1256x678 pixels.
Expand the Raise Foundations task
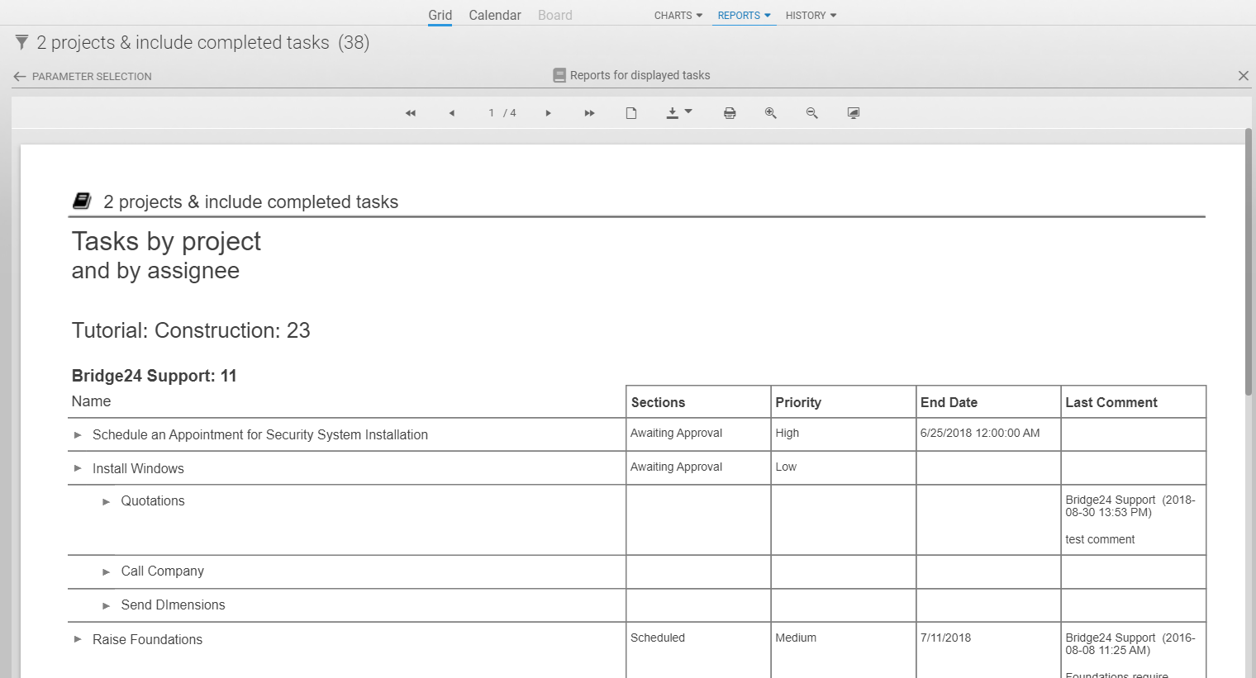[x=78, y=639]
